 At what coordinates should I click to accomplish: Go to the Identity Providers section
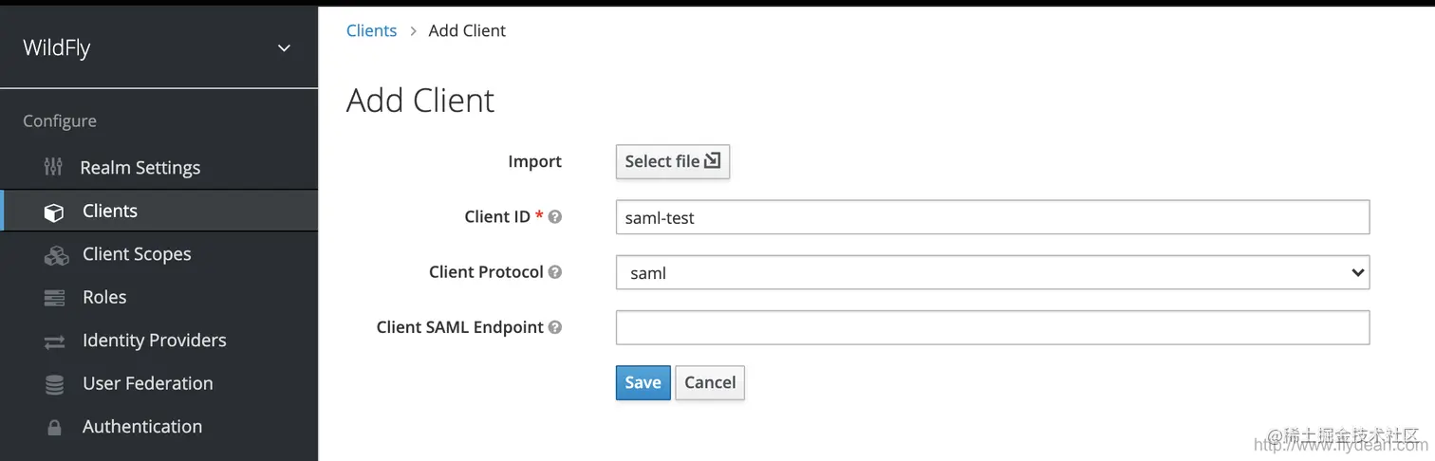click(x=154, y=341)
